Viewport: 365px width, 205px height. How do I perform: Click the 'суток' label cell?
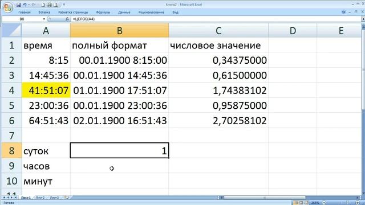46,150
